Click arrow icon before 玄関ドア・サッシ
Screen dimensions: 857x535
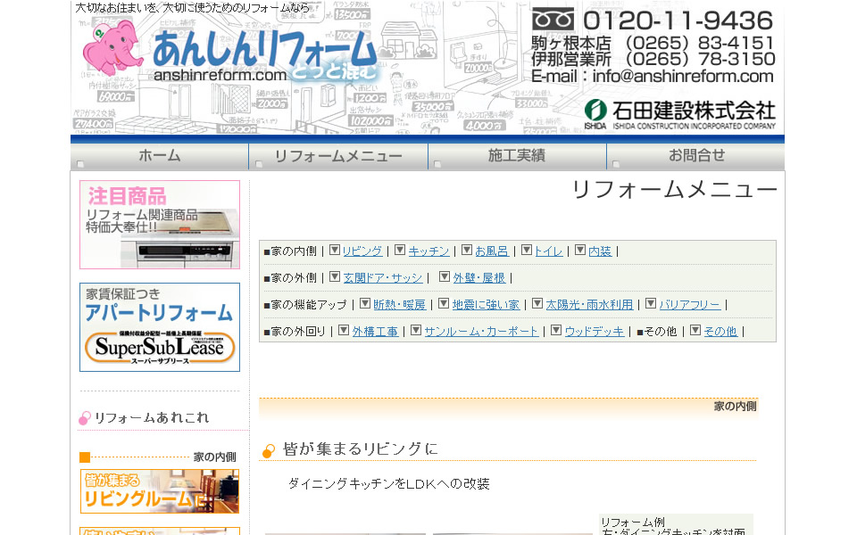335,277
